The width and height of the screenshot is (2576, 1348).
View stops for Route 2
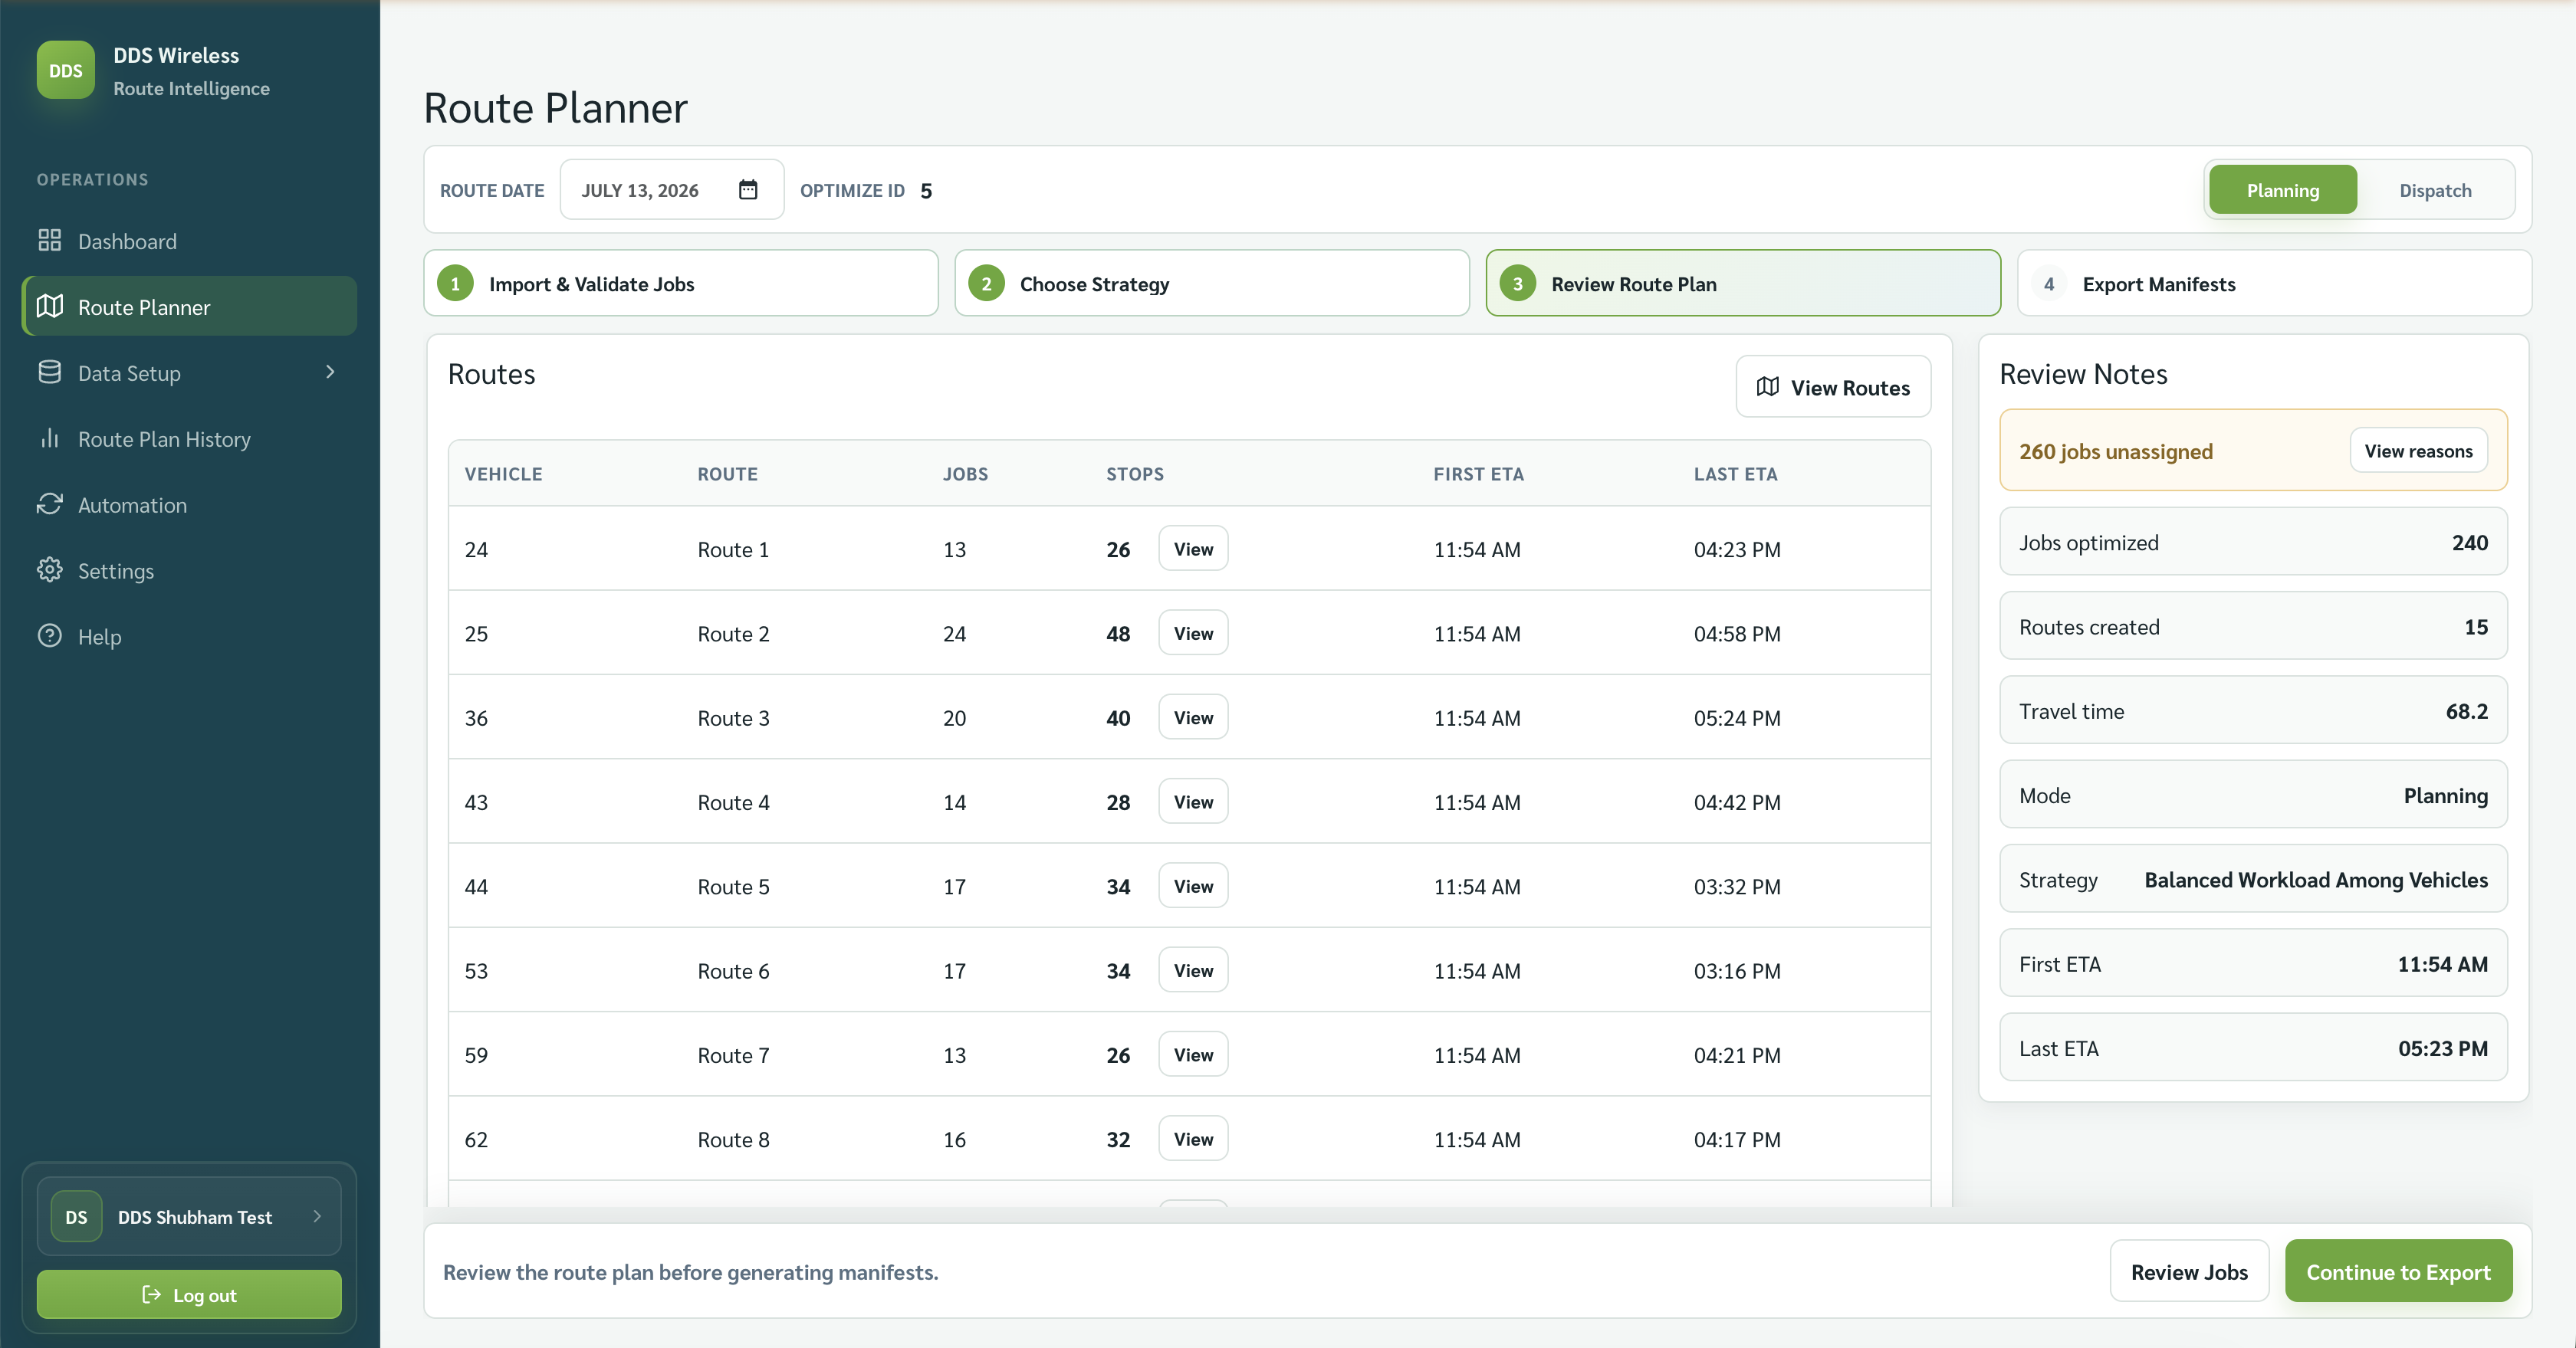pos(1193,632)
